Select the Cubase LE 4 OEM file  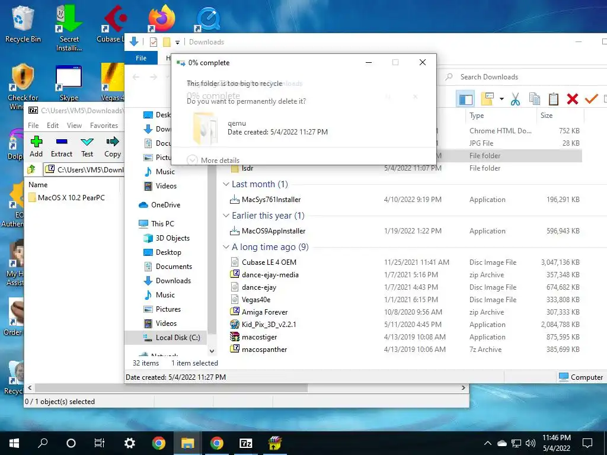click(269, 262)
